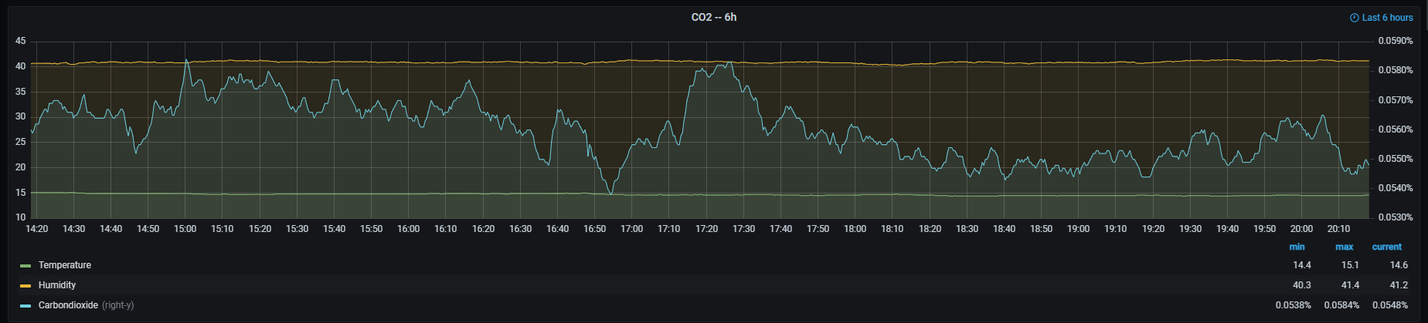Viewport: 1428px width, 323px height.
Task: Click the green Temperature legend color line
Action: click(25, 266)
